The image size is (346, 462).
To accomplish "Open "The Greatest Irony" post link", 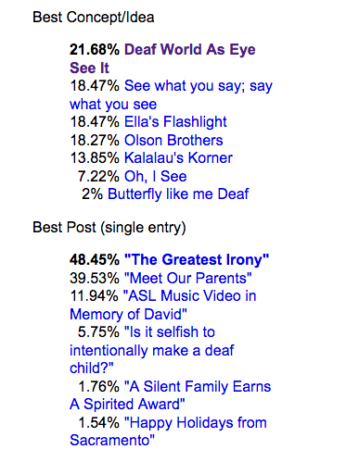I will point(197,260).
